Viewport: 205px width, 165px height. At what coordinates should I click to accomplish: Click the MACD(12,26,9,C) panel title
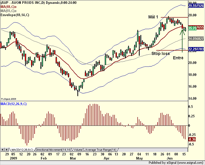[x=13, y=104]
